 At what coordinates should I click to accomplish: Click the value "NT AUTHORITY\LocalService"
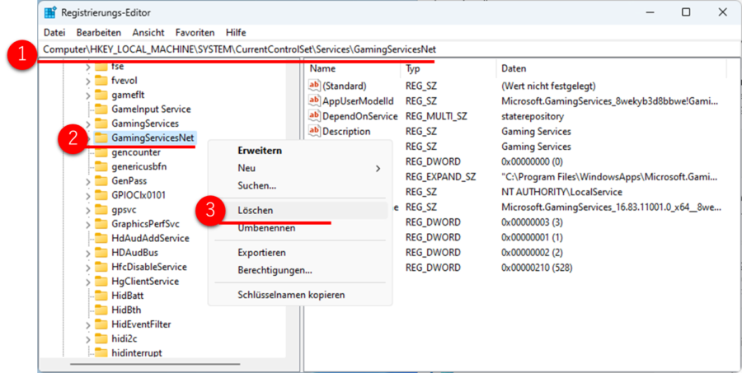[x=561, y=192]
